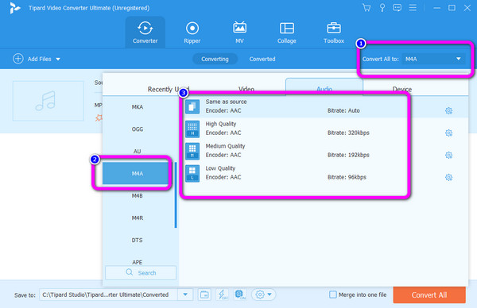Viewport: 477px width, 308px height.
Task: Open the MV maker tab
Action: [239, 33]
